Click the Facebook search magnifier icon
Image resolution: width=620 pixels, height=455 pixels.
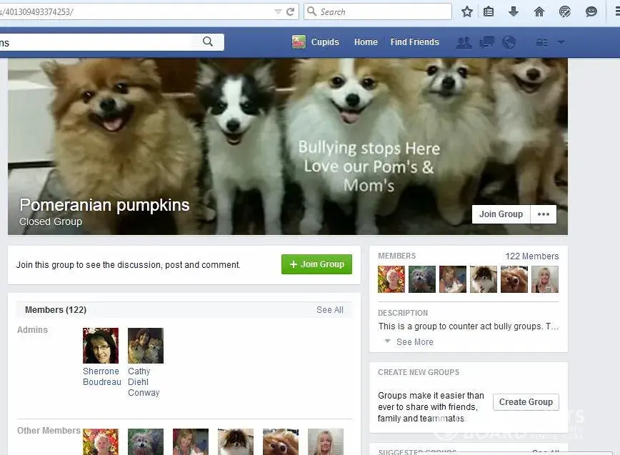[x=208, y=42]
